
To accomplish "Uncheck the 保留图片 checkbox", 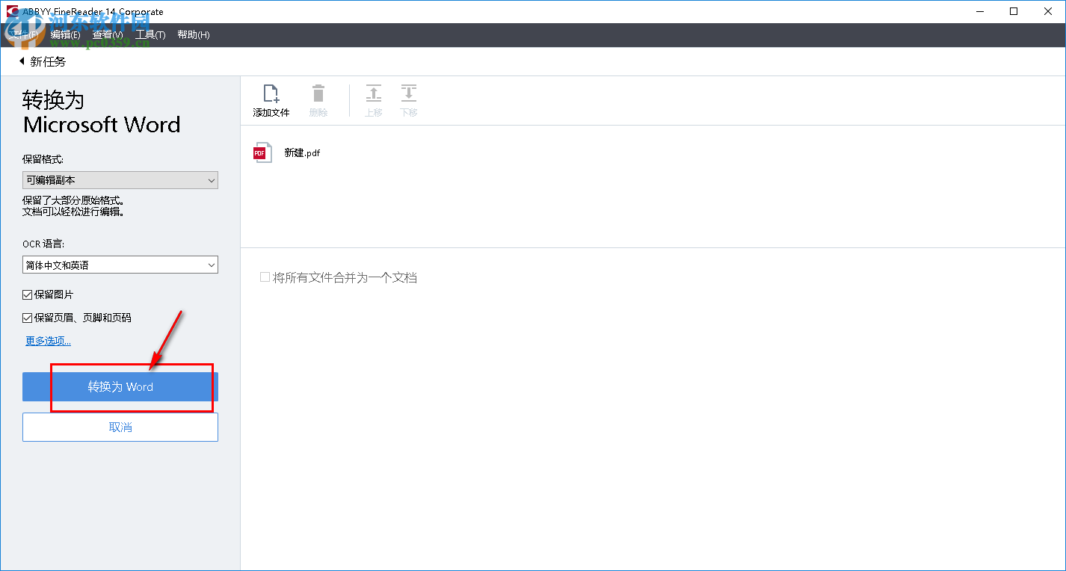I will (26, 294).
